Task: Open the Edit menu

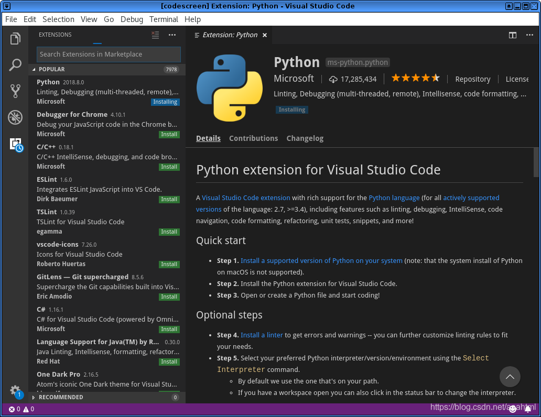Action: click(x=30, y=19)
